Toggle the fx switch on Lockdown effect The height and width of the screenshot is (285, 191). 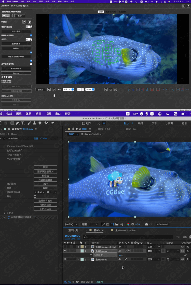[x=4, y=138]
